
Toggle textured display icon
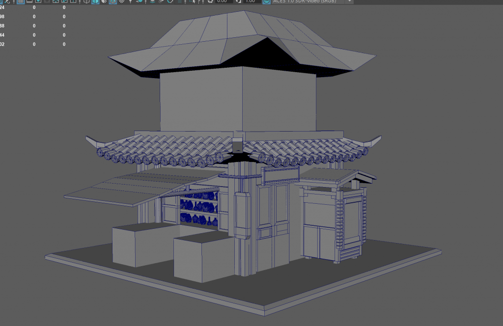point(122,1)
